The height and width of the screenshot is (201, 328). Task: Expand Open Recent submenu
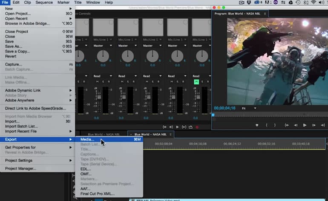coord(37,18)
